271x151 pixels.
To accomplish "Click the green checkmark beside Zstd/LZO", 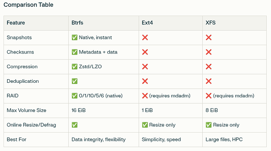I will tap(75, 67).
